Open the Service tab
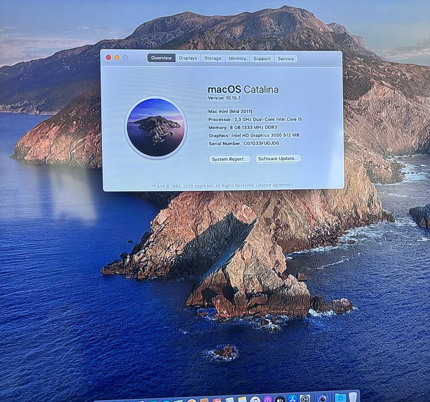The height and width of the screenshot is (402, 430). [x=286, y=59]
